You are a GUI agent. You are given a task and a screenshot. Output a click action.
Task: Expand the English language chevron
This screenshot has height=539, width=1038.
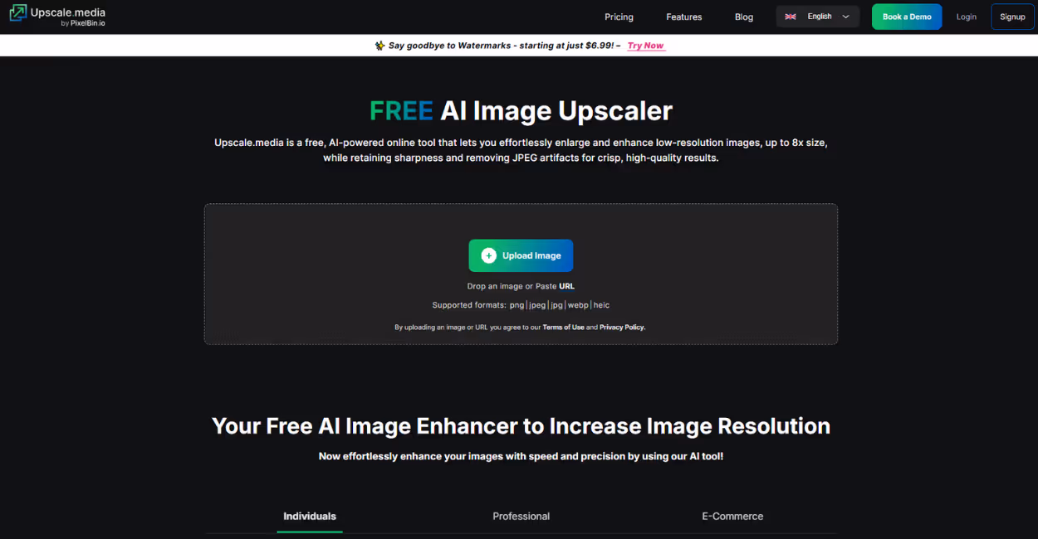click(x=846, y=17)
